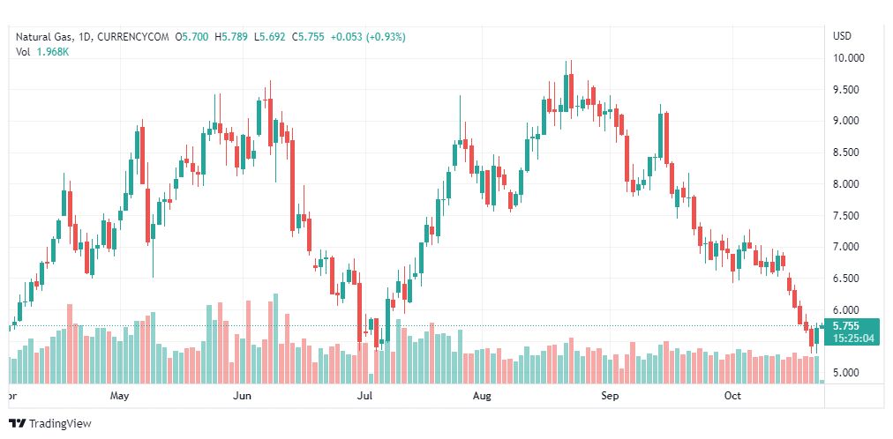Click the Sep time axis label
This screenshot has height=439, width=893.
[611, 397]
